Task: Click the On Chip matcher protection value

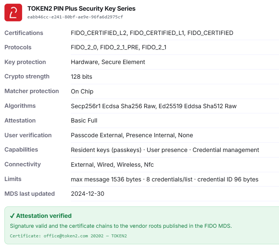Action: coord(82,91)
